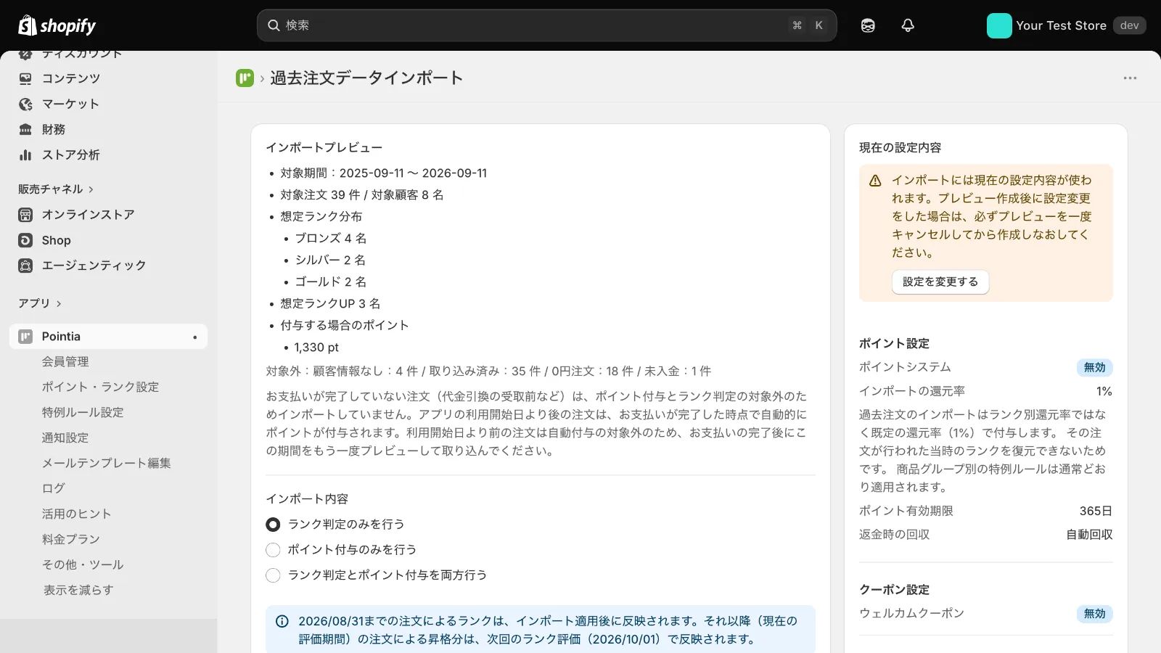Open ポイント・ランク設定 in the menu
Image resolution: width=1161 pixels, height=653 pixels.
click(x=100, y=387)
